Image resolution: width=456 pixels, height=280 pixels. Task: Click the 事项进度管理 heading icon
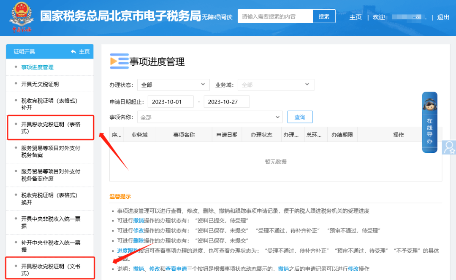point(119,61)
